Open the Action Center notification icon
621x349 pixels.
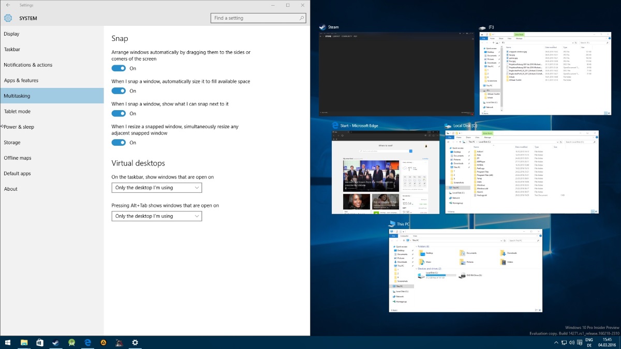(x=580, y=342)
